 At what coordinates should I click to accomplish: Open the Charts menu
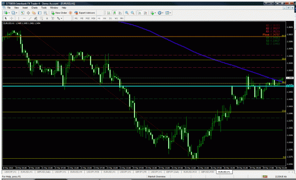coord(35,8)
